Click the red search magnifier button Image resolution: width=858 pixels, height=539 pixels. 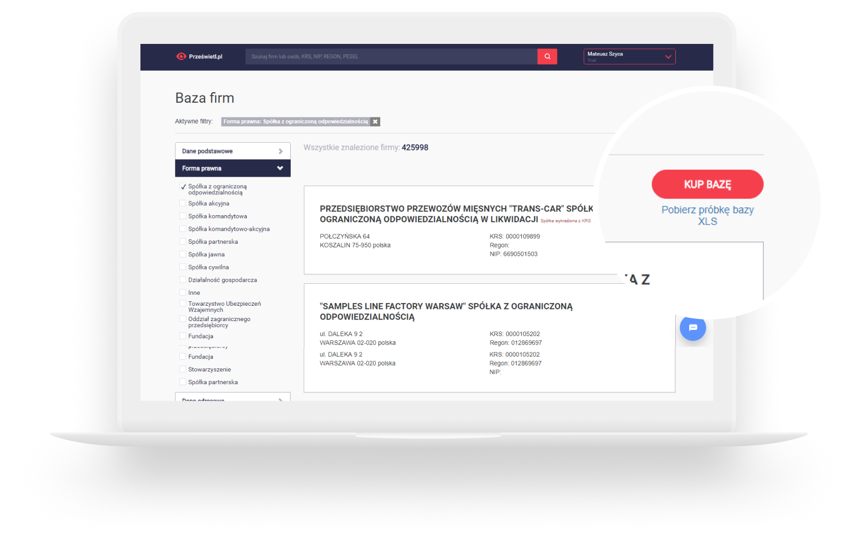tap(547, 57)
